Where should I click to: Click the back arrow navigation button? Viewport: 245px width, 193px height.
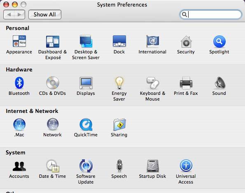click(x=9, y=14)
